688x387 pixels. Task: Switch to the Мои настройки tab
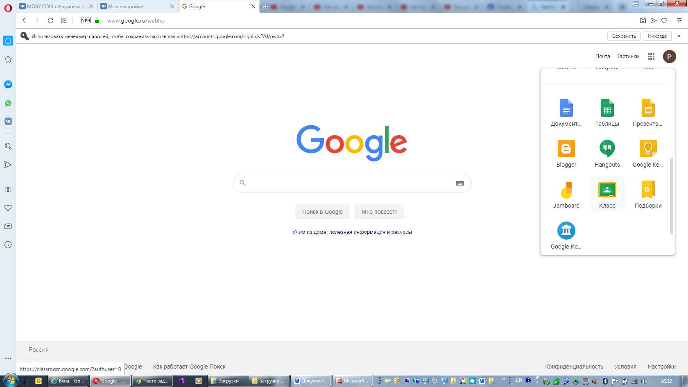point(135,7)
